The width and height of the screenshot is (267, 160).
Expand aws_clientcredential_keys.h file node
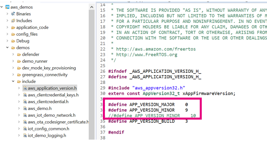19,95
